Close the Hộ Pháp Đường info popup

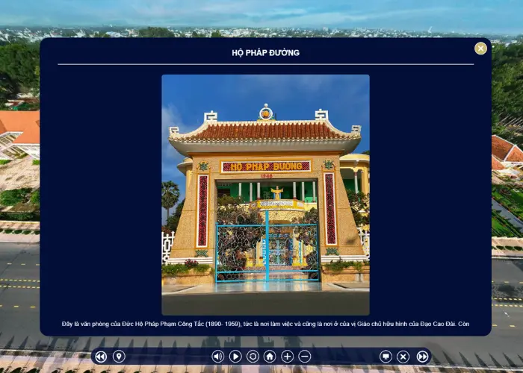(x=480, y=48)
